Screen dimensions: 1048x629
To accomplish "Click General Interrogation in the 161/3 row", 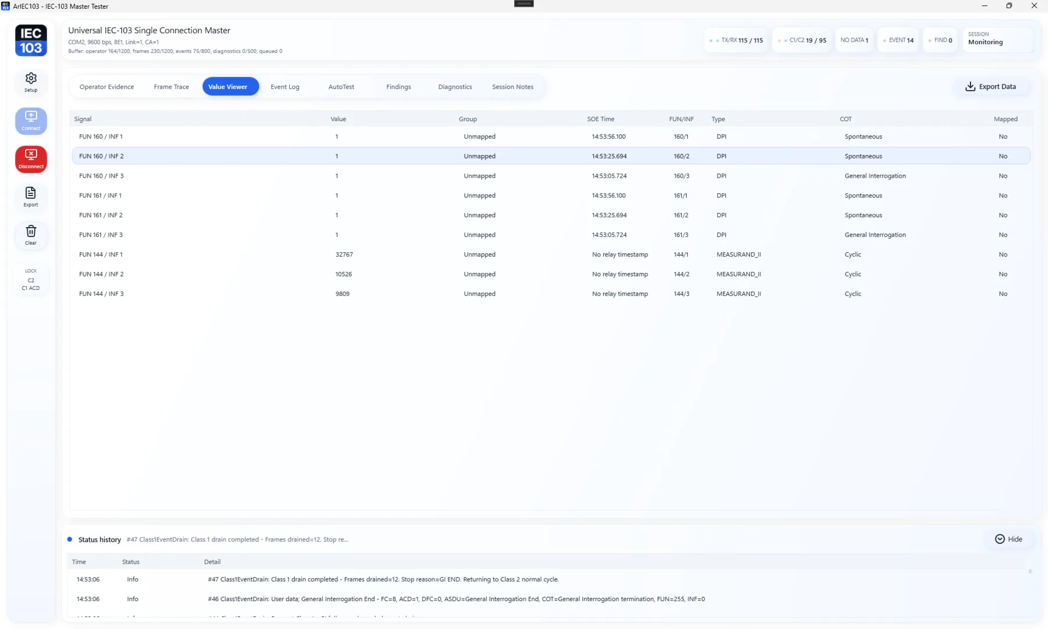I will tap(875, 235).
